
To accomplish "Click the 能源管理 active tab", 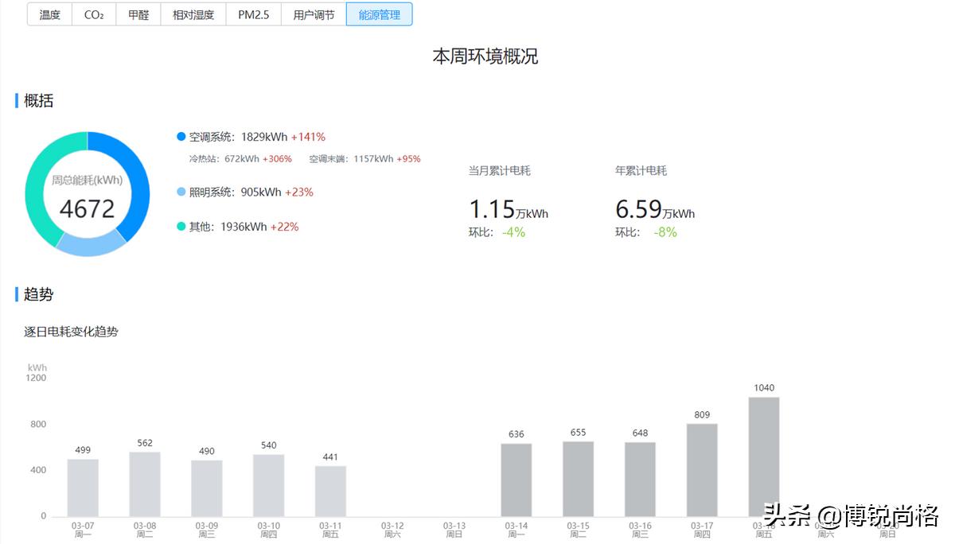I will click(x=380, y=14).
